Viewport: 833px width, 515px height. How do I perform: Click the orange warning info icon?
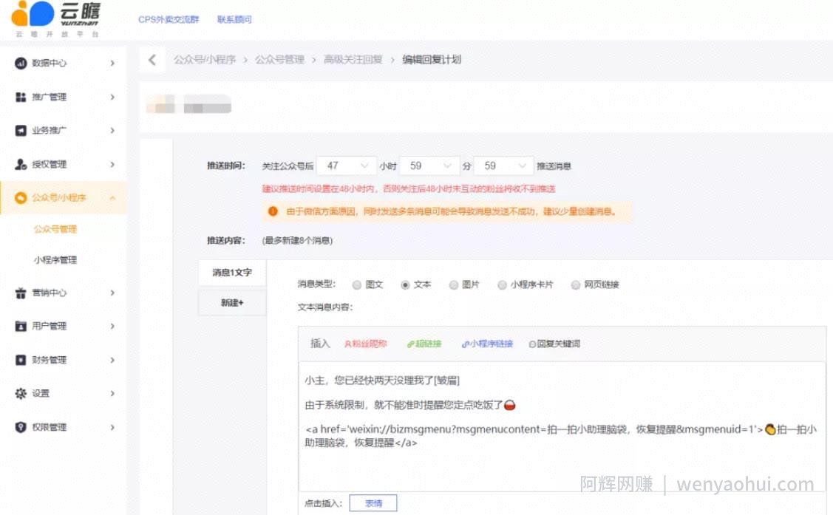pos(273,211)
